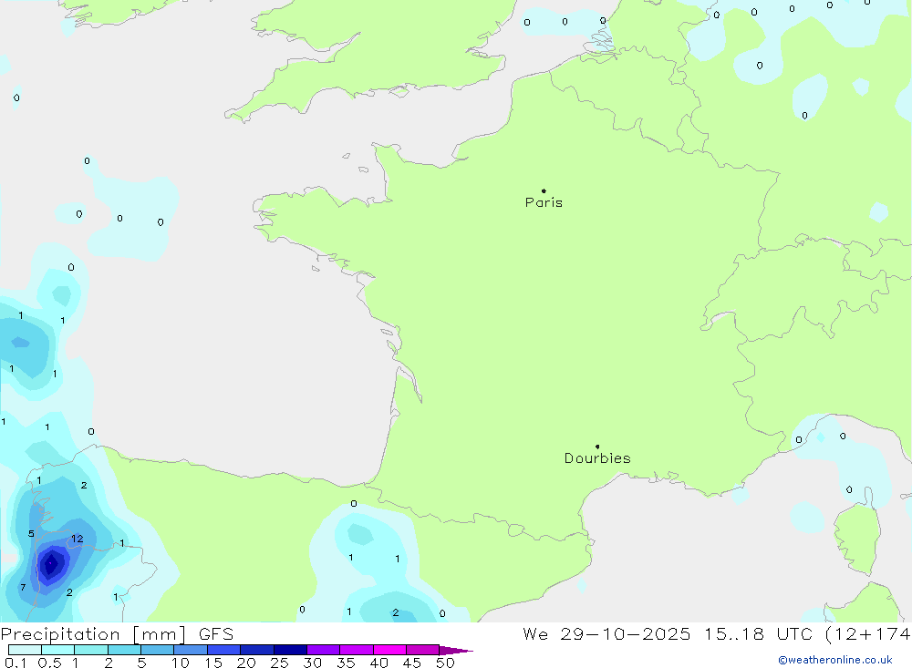Pick the 1–2 mm legend color swatch
The image size is (912, 668).
pos(90,650)
